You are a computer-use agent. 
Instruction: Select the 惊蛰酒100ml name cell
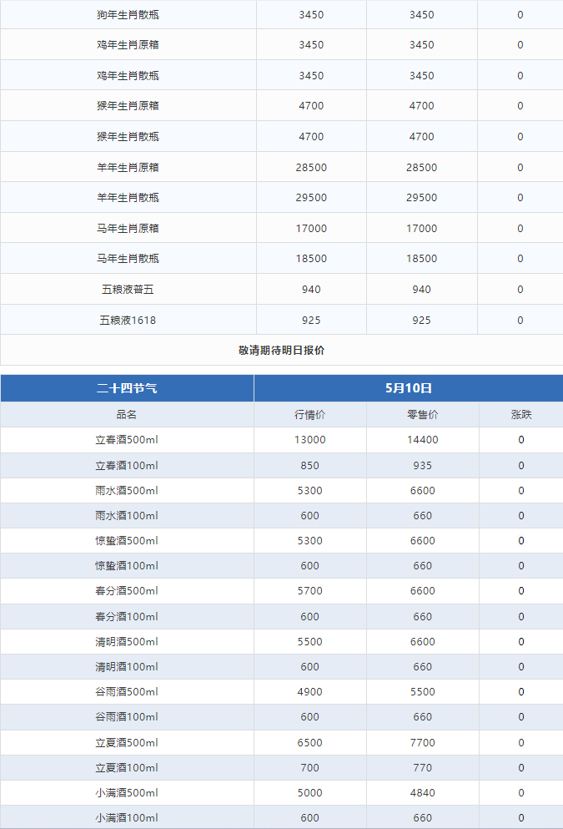point(127,566)
